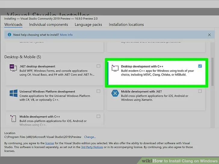Select Universal Windows Platform development title
219x164 pixels.
pyautogui.click(x=47, y=92)
